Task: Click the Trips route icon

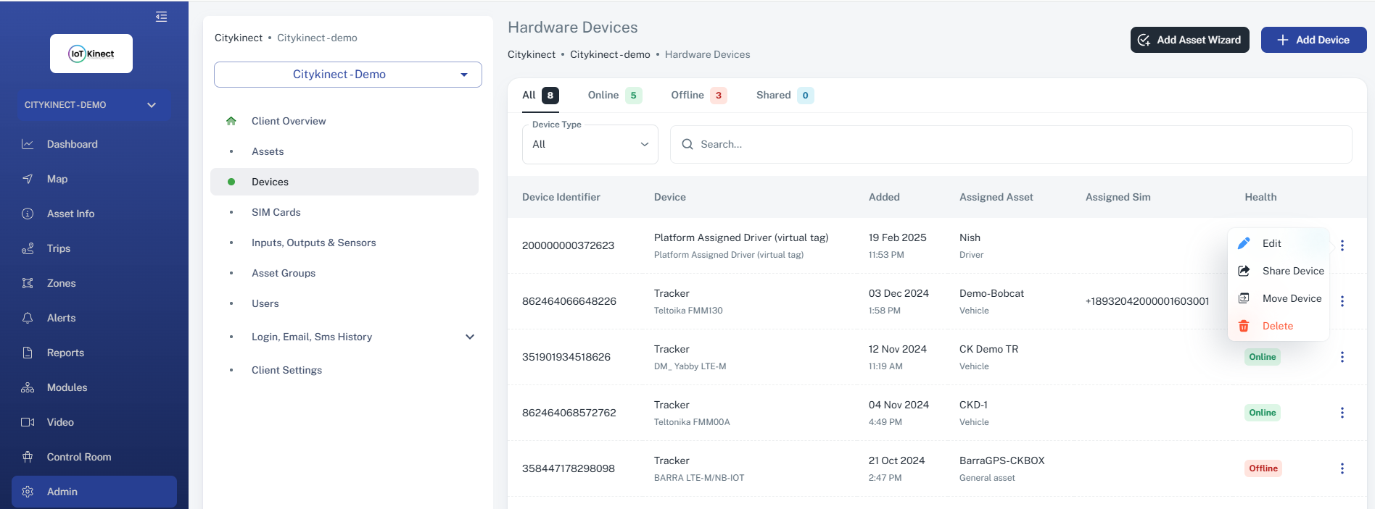Action: [x=28, y=248]
